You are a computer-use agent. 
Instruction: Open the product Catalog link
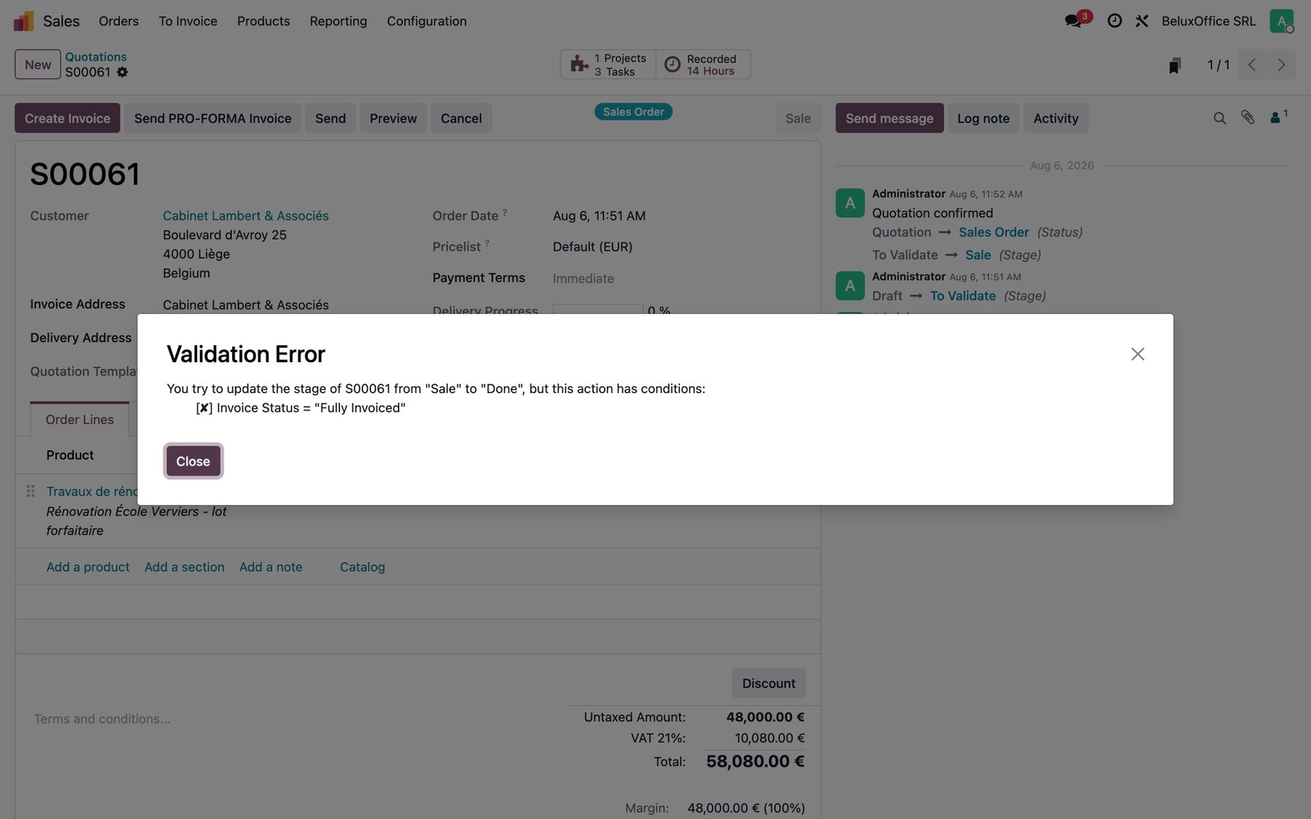pos(363,567)
